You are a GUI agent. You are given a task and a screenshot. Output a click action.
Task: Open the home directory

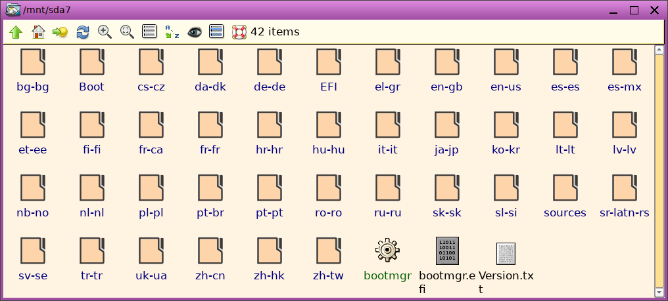point(38,32)
